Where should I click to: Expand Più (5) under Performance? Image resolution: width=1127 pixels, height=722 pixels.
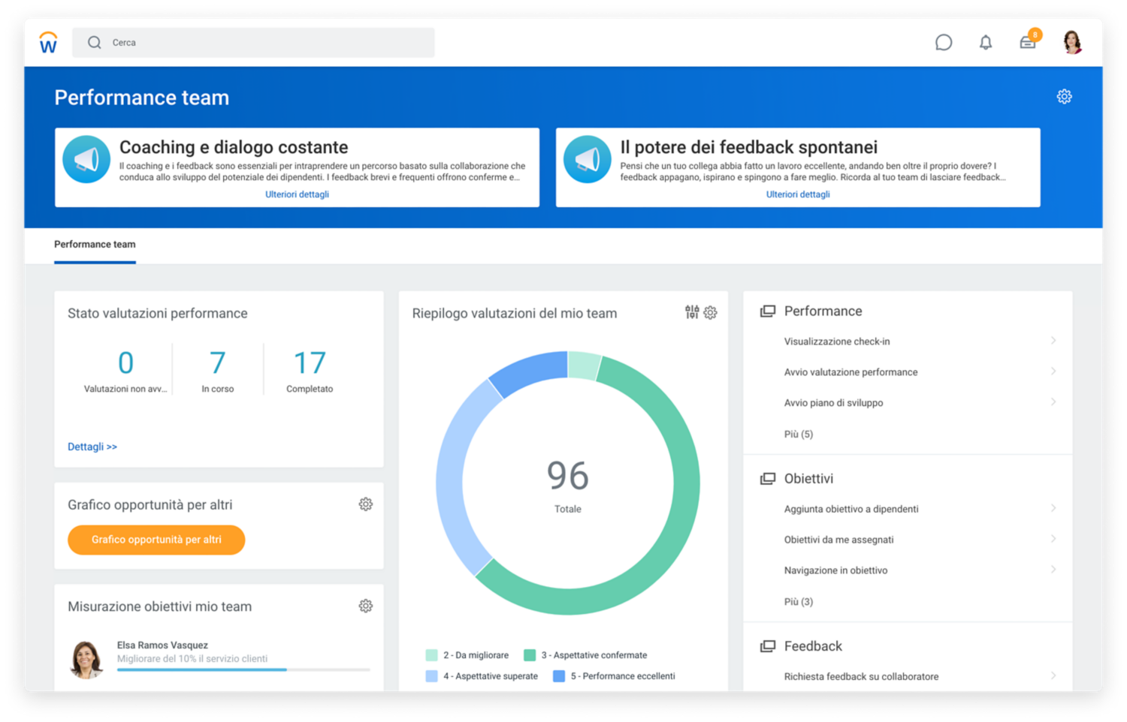(798, 434)
